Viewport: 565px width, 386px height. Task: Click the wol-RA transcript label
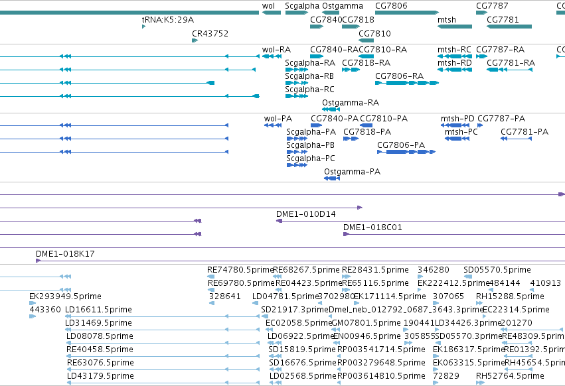coord(276,50)
